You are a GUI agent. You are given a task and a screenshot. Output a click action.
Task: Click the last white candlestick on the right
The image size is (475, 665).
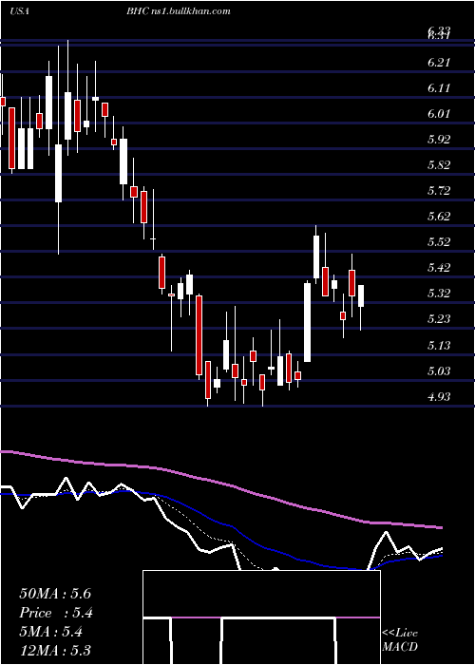[361, 296]
